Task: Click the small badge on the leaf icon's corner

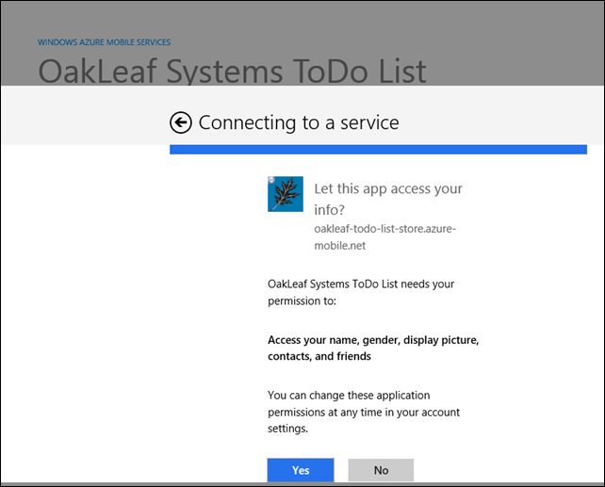Action: (271, 179)
